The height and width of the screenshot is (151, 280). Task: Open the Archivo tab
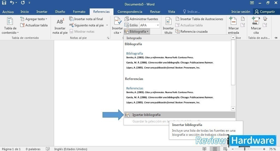[x=8, y=12]
